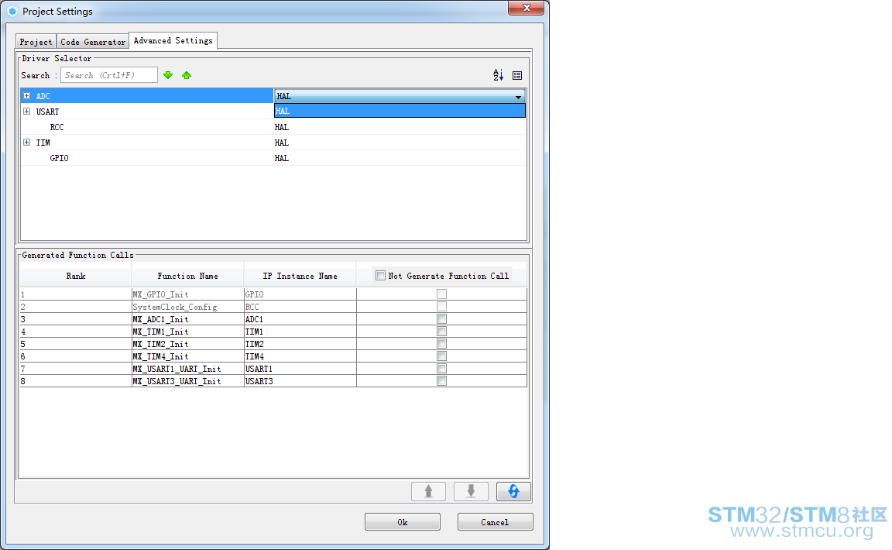
Task: Check the box for MX_GPIO_Init row
Action: tap(441, 294)
